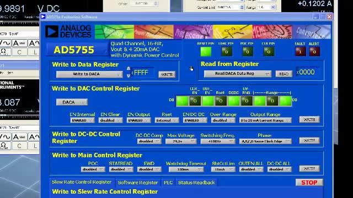Image resolution: width=353 pixels, height=198 pixels.
Task: Click the ALERT red status indicator
Action: click(x=314, y=52)
